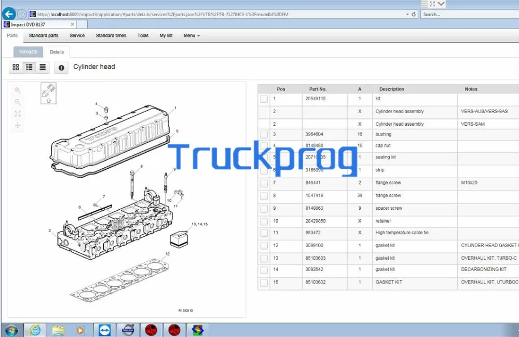Switch to grid tile view
The width and height of the screenshot is (519, 337).
tap(16, 67)
